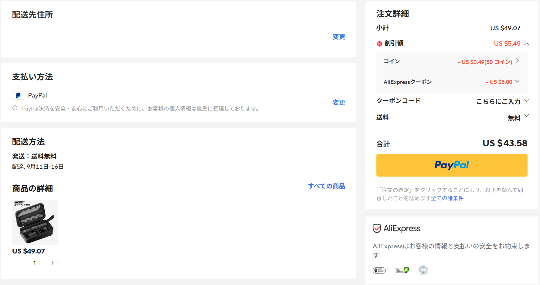
Task: Expand the クーポンコード entry field
Action: (x=527, y=101)
